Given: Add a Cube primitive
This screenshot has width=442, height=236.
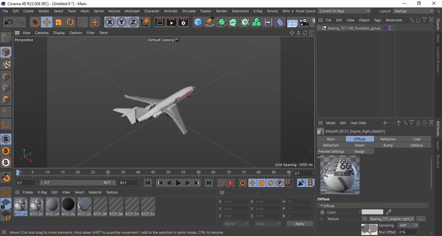Looking at the screenshot, I should coord(198,22).
